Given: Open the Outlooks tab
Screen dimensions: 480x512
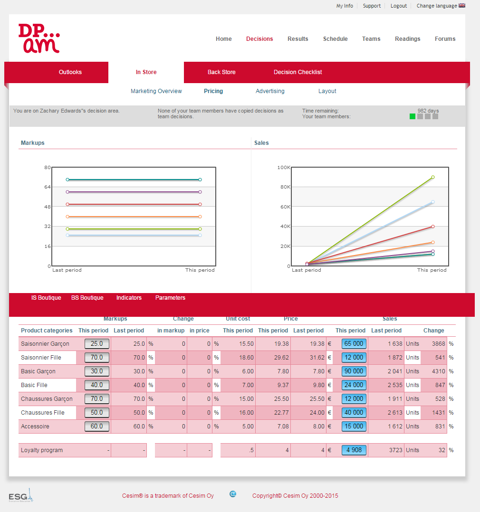Looking at the screenshot, I should click(70, 72).
